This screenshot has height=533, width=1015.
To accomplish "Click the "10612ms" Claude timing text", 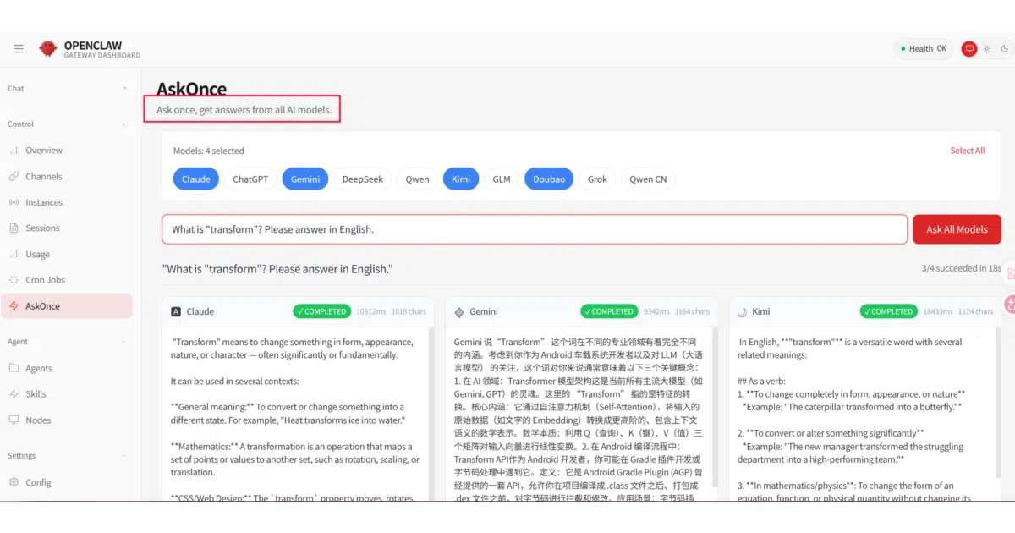I will (x=371, y=311).
